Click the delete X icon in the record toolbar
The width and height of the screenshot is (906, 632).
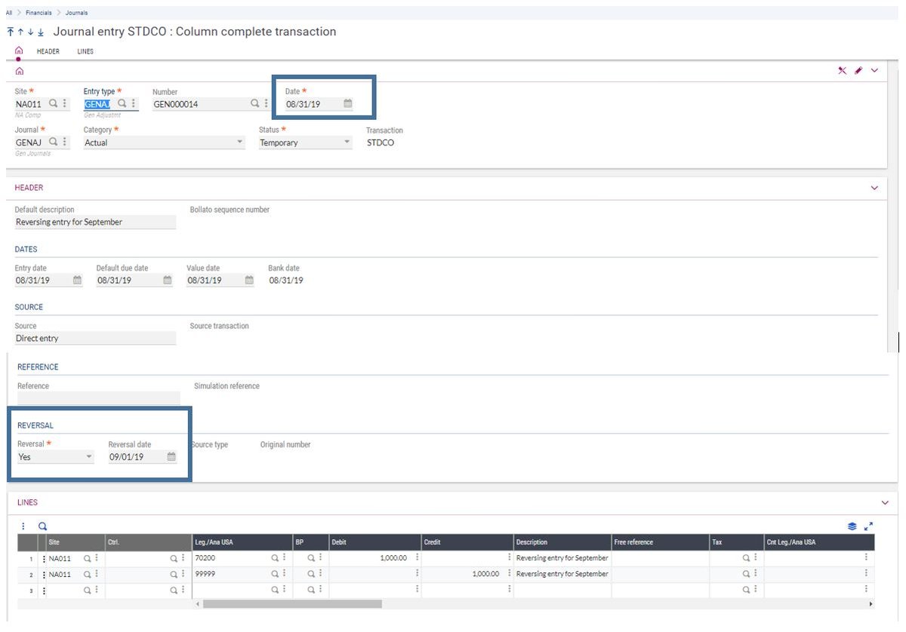pyautogui.click(x=843, y=70)
